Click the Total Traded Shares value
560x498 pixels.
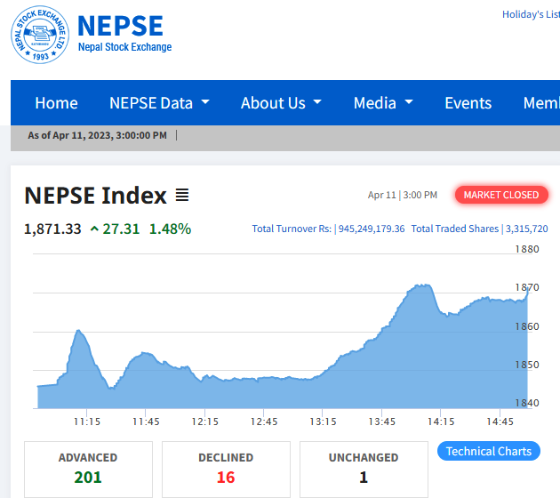[x=527, y=229]
